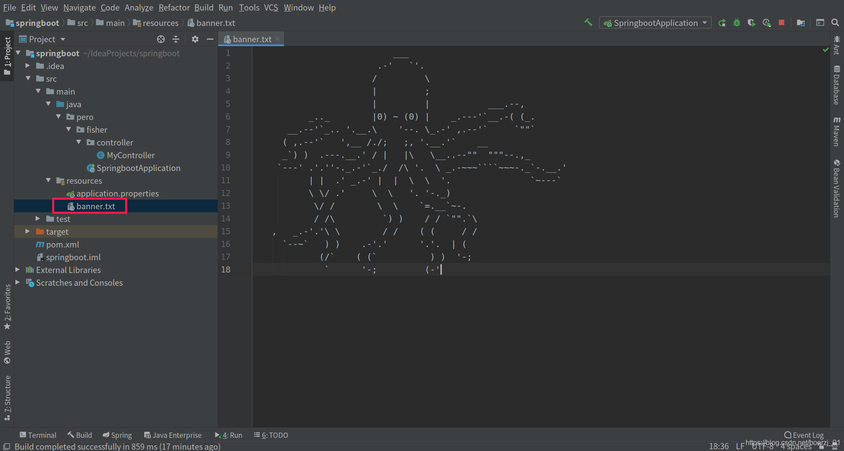This screenshot has height=451, width=844.
Task: Toggle the 2: Favorites tool window
Action: 7,307
